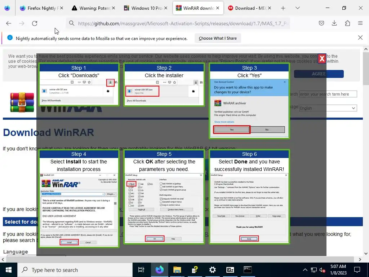Dismiss the Nightly data notification bar
369x277 pixels.
point(360,38)
